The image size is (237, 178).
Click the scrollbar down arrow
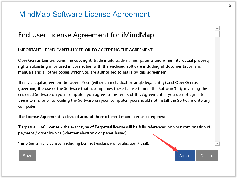(217, 143)
